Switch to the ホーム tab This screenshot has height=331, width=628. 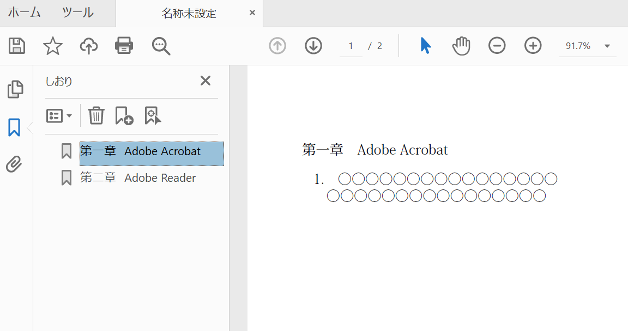(x=24, y=13)
